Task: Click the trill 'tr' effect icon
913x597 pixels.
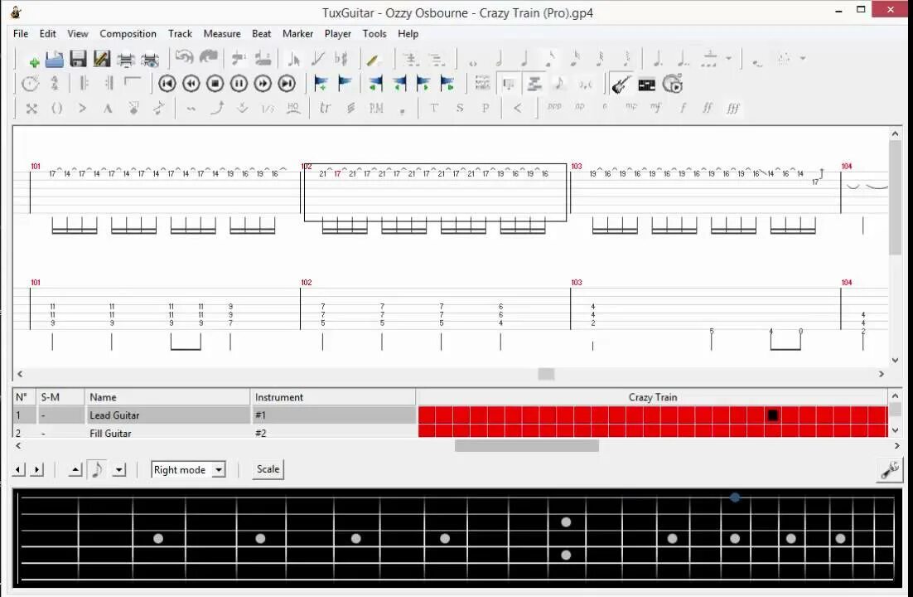Action: 325,108
